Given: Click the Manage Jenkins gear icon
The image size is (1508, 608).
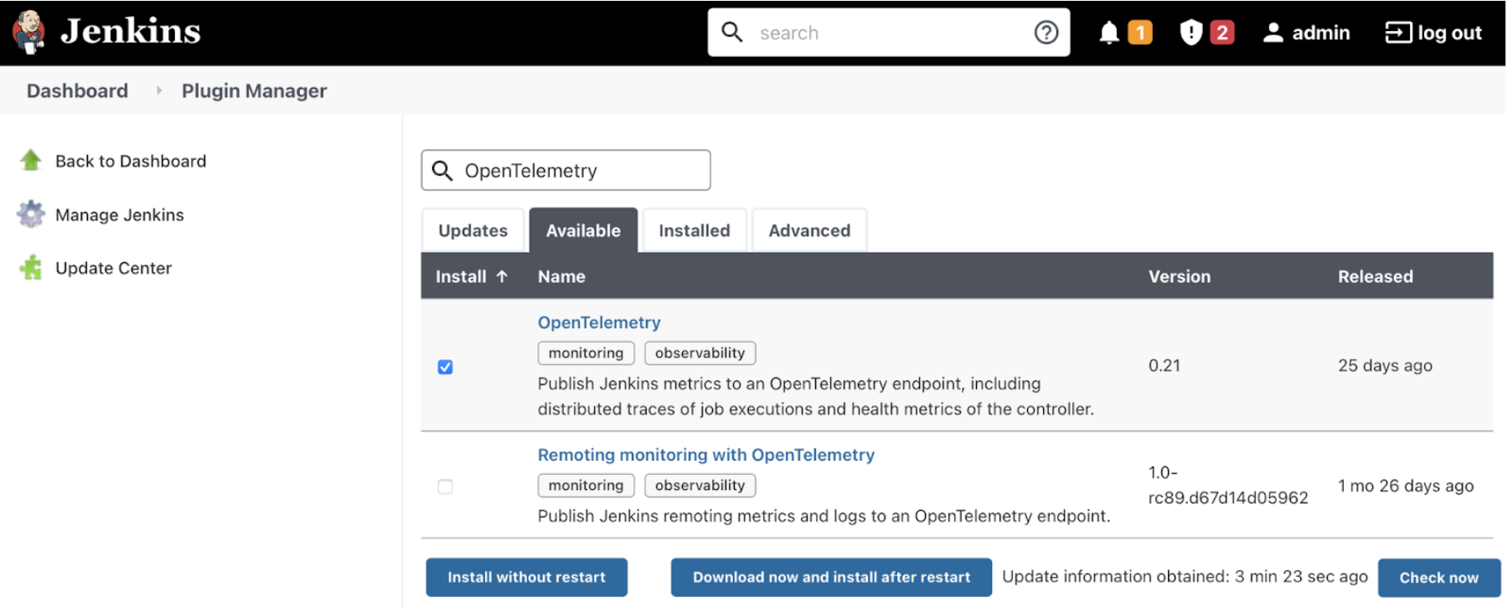Looking at the screenshot, I should pyautogui.click(x=31, y=214).
